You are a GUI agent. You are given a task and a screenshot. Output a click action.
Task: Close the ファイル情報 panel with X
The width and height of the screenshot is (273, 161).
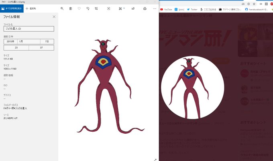click(x=54, y=17)
